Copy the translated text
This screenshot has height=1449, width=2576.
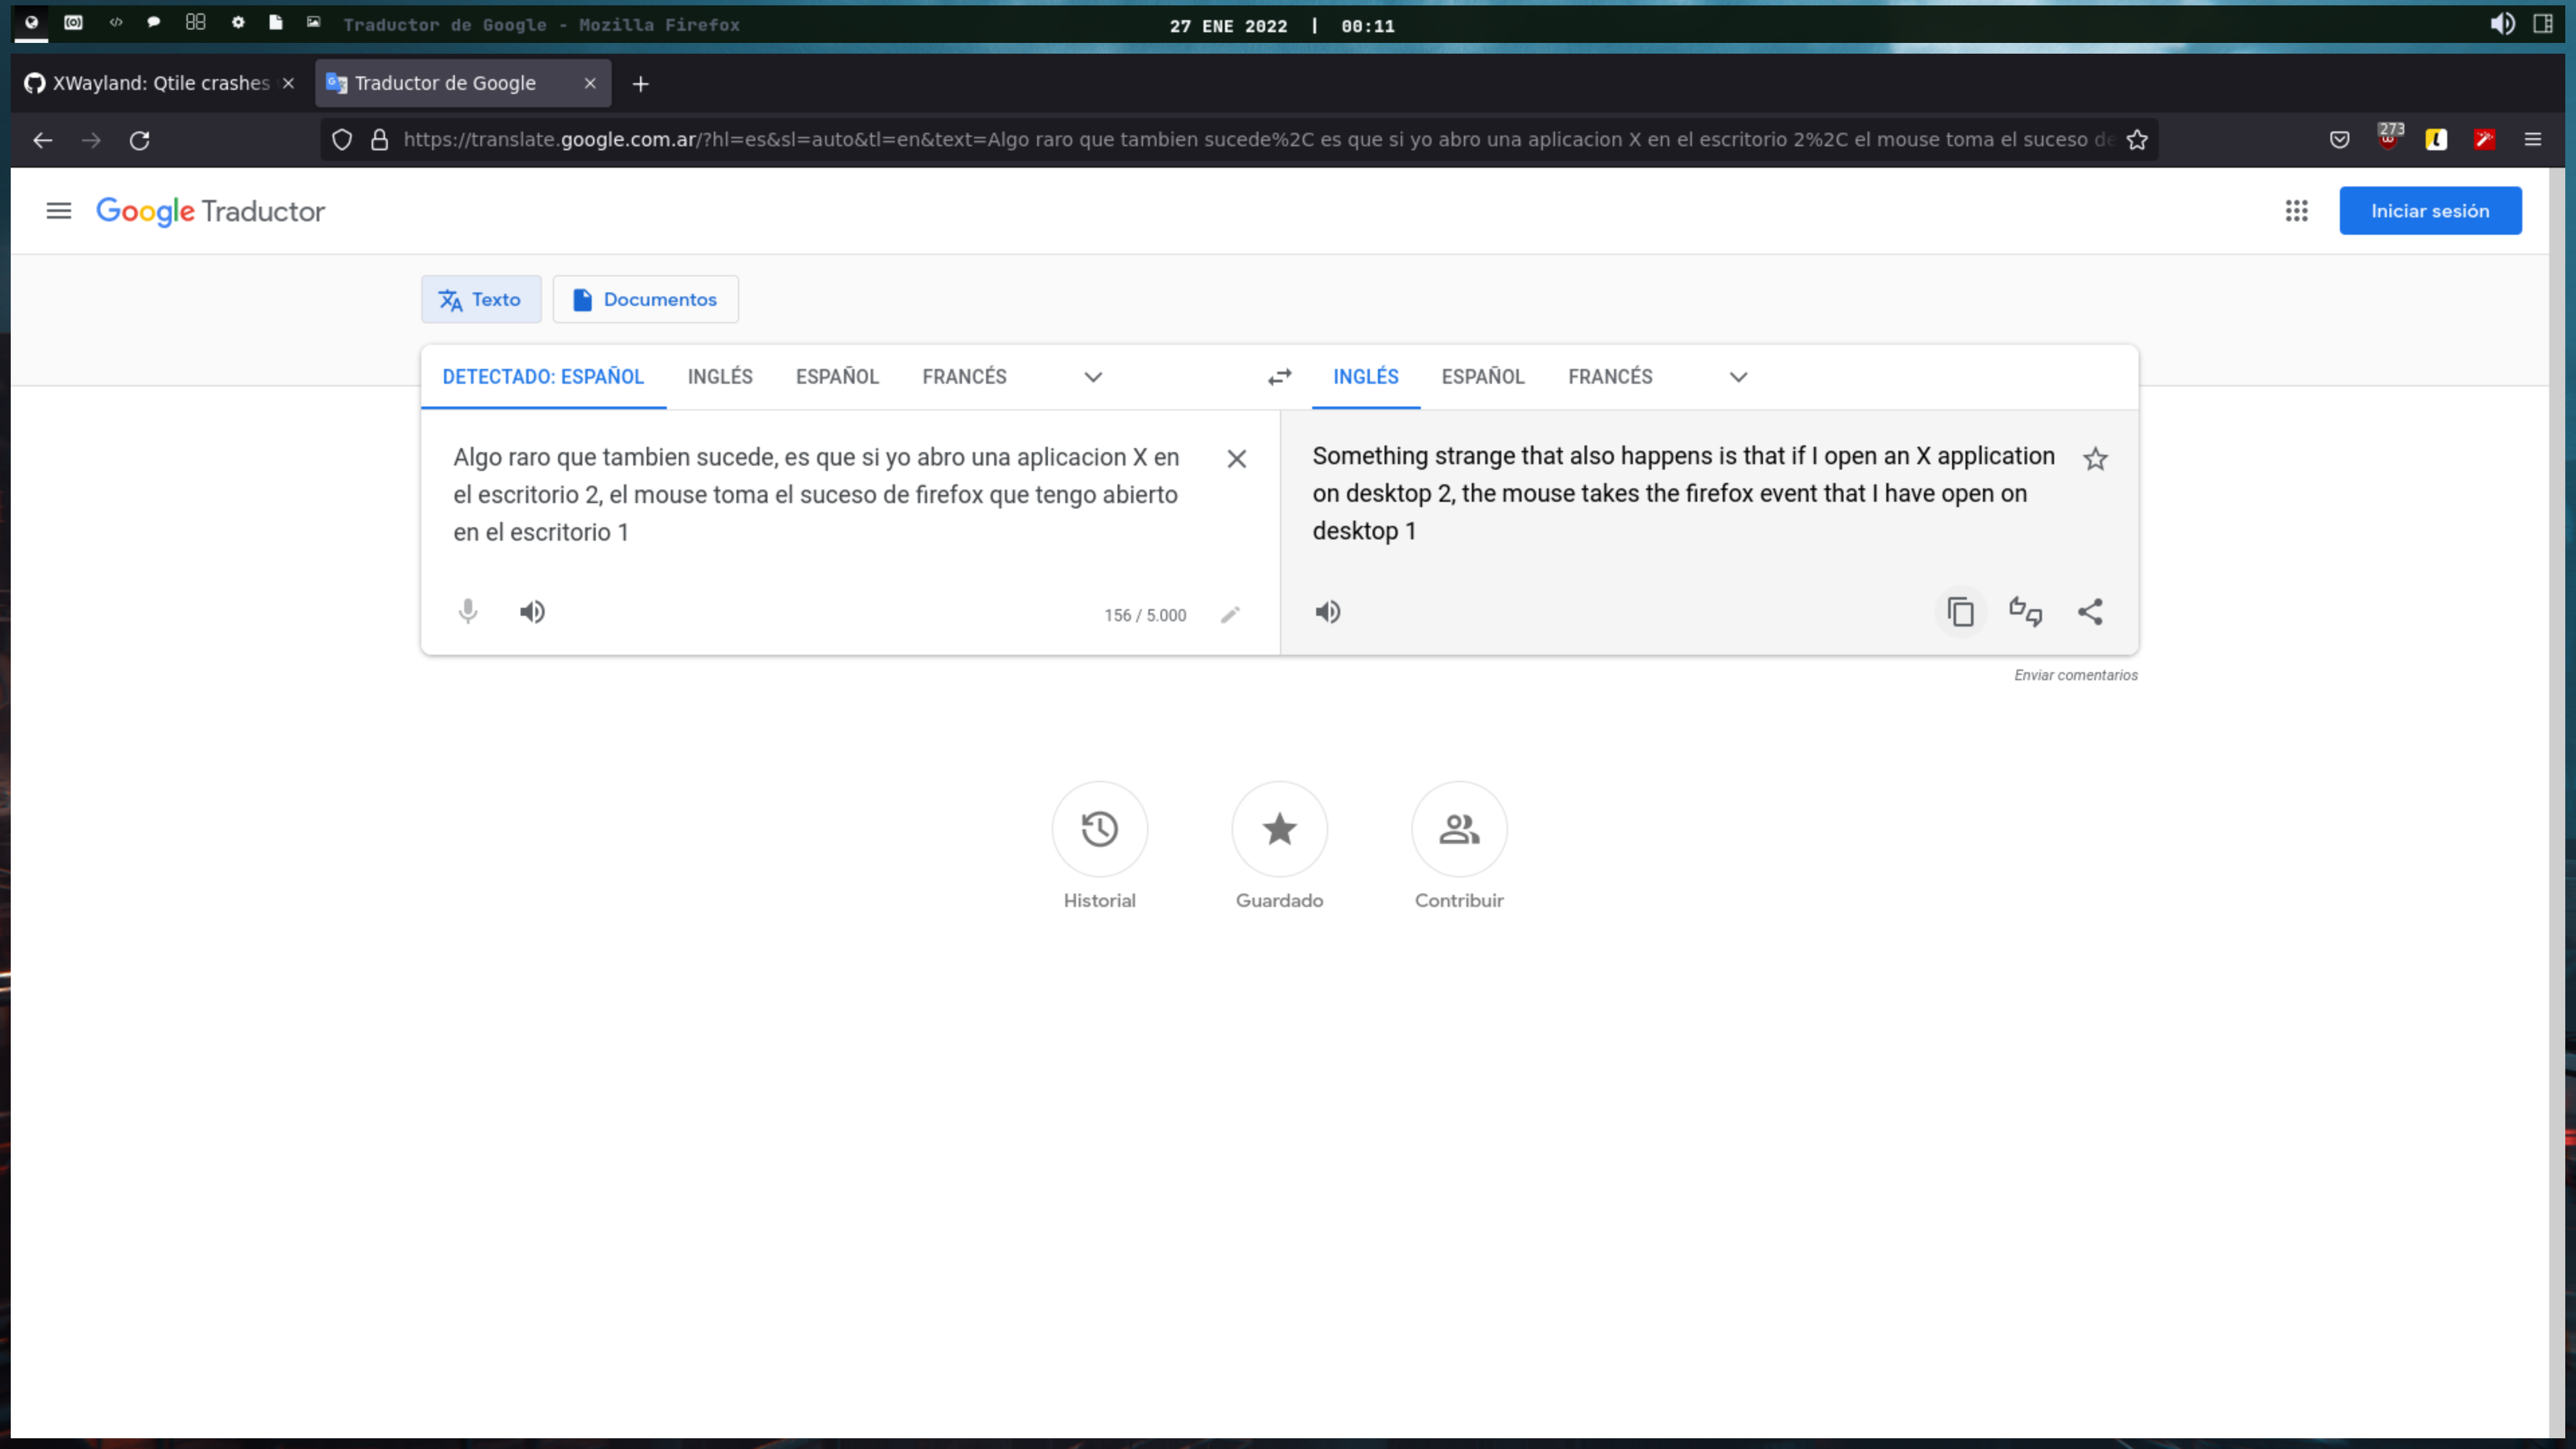[1960, 611]
